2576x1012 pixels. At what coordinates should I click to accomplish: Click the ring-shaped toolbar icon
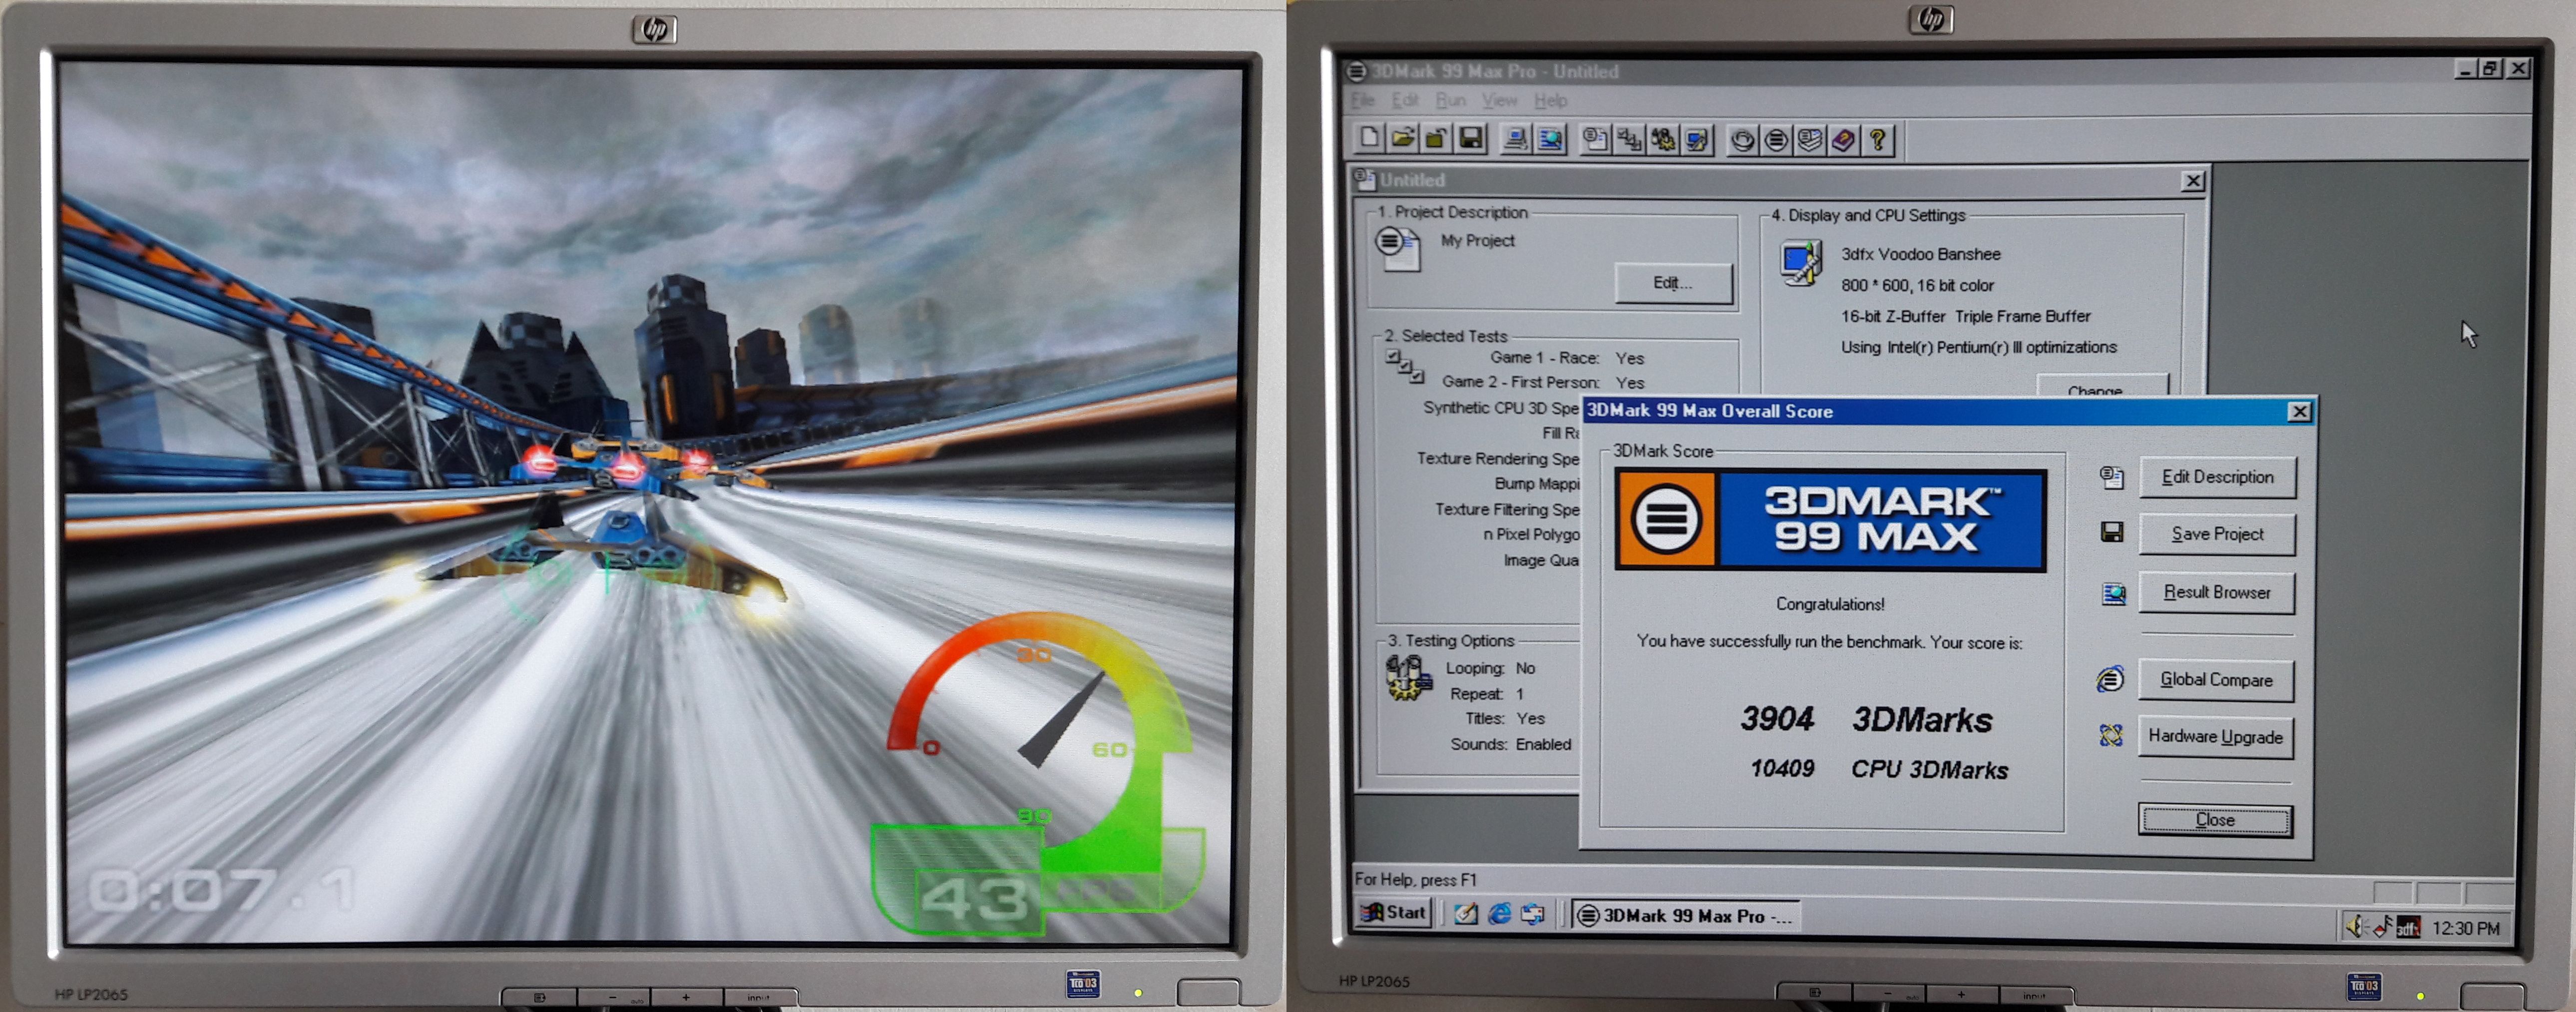click(x=1742, y=140)
